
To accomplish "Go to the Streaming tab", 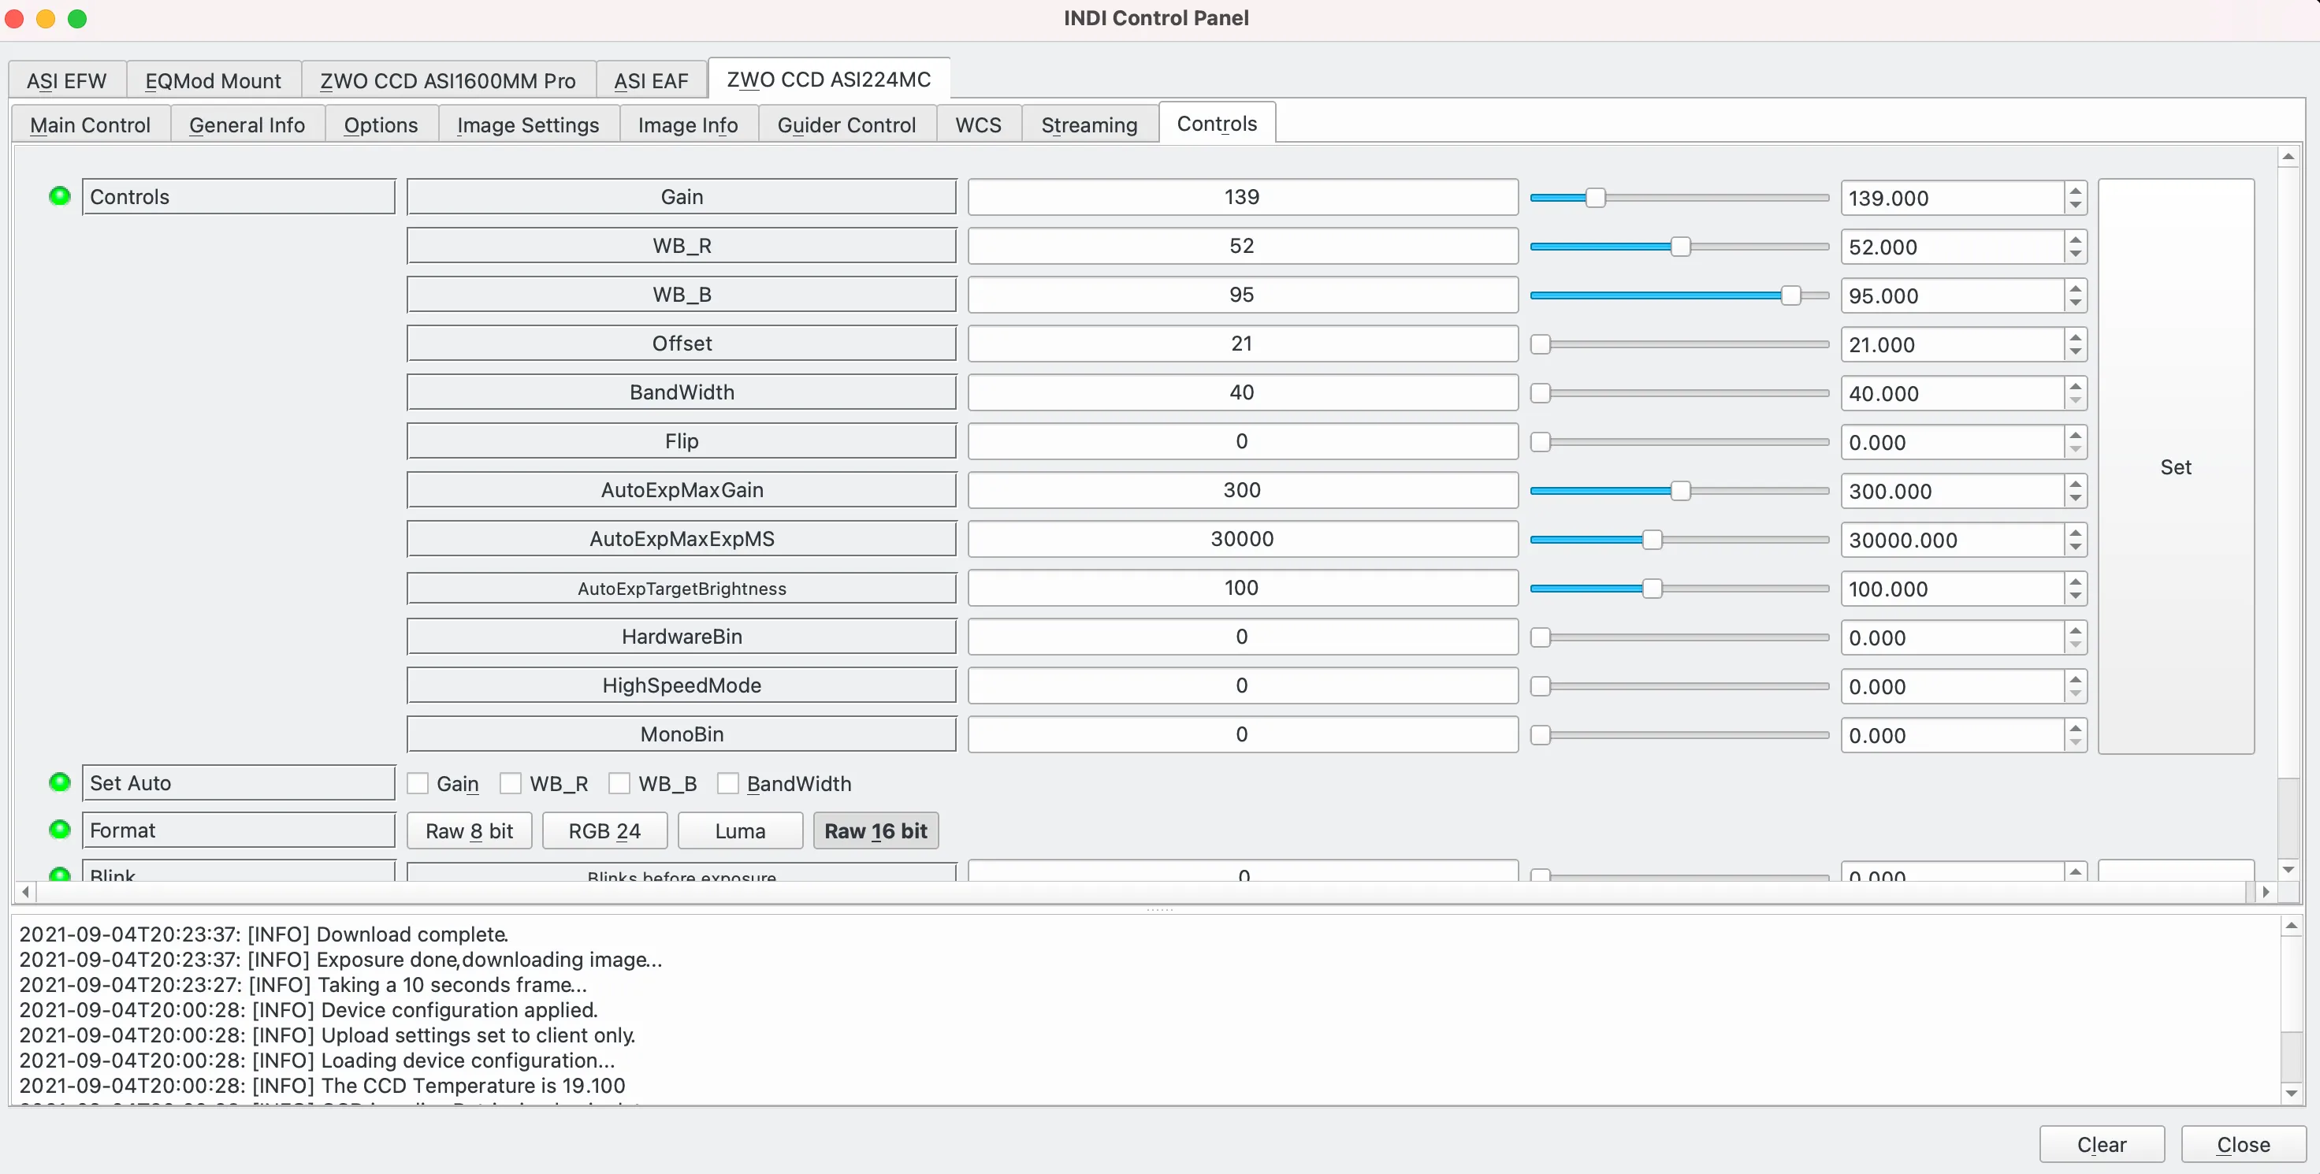I will click(x=1089, y=124).
